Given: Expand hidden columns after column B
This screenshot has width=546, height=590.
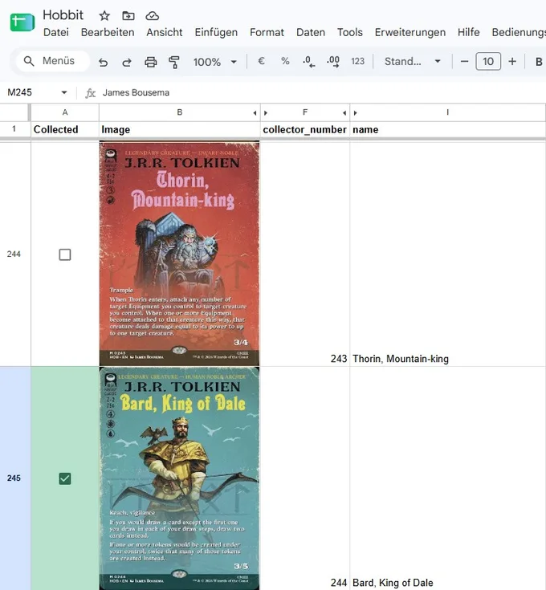Looking at the screenshot, I should 255,113.
